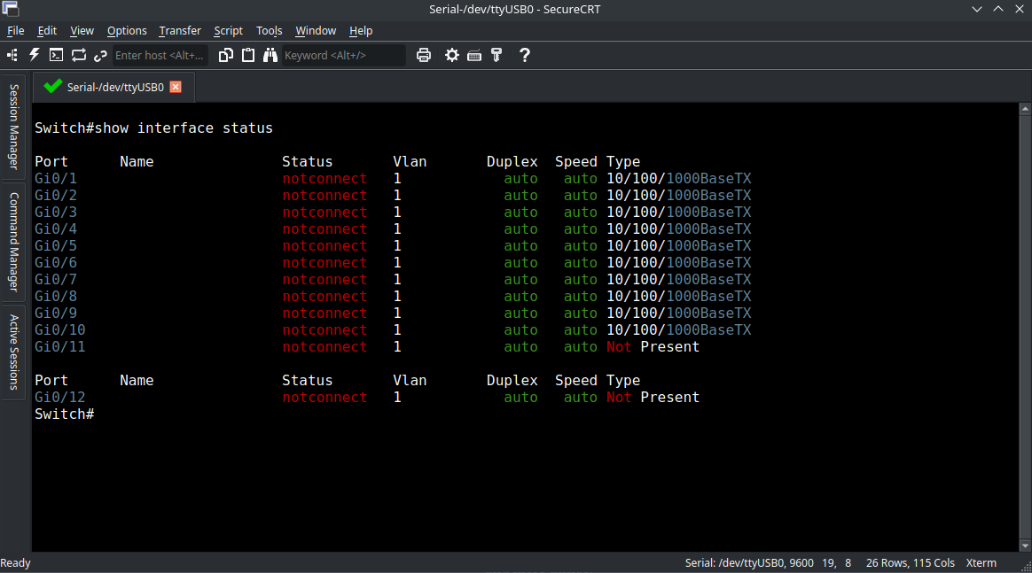Click the Public Key key icon
1032x573 pixels.
[496, 55]
